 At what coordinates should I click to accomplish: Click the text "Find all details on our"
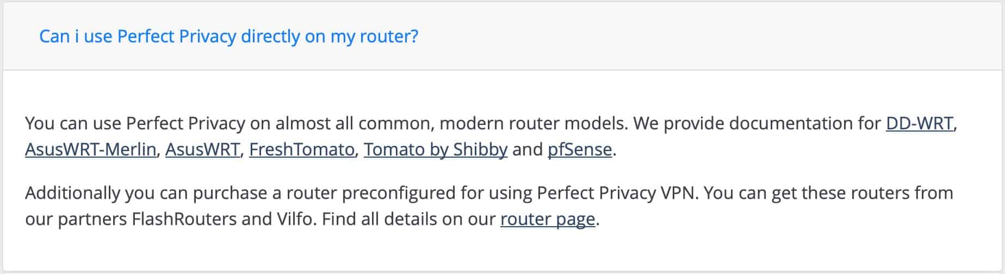click(x=408, y=219)
